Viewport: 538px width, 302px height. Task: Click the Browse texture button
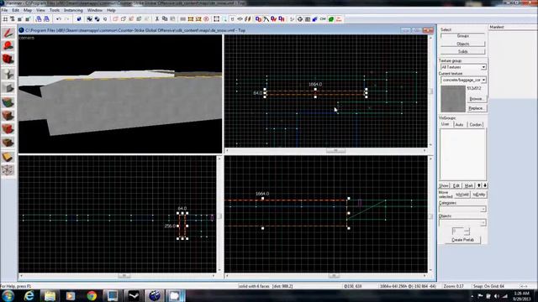(x=476, y=99)
